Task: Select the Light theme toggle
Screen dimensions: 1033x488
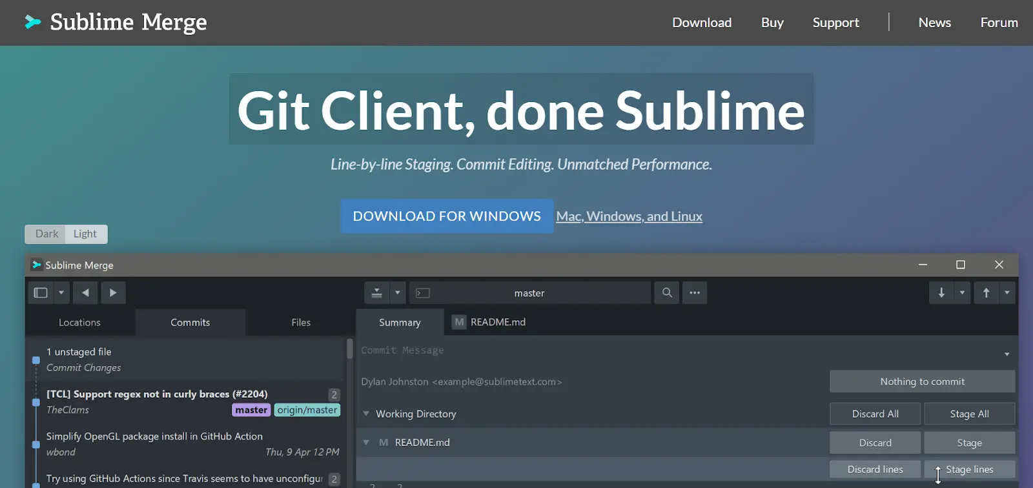Action: click(85, 234)
